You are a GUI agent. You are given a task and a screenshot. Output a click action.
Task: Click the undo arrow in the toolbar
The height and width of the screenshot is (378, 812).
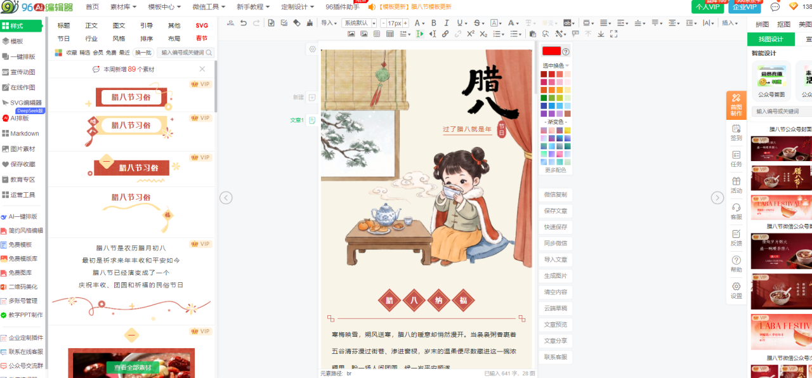(244, 23)
